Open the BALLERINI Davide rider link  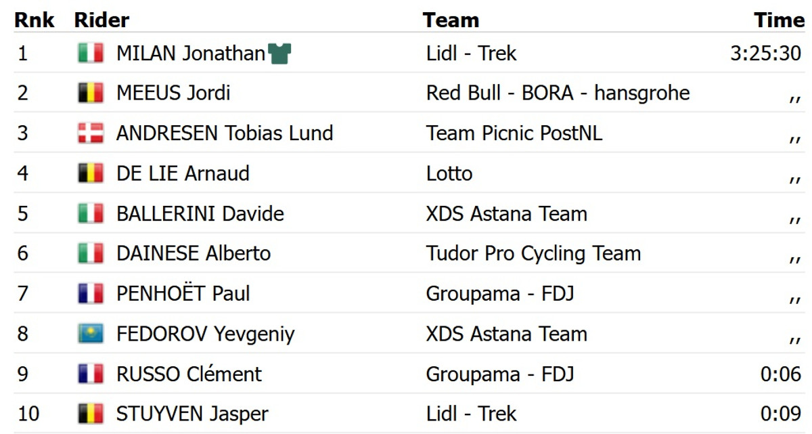[200, 214]
